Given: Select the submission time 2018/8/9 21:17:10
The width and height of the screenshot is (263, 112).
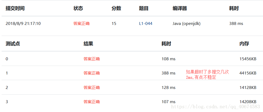Looking at the screenshot, I should pyautogui.click(x=23, y=24).
